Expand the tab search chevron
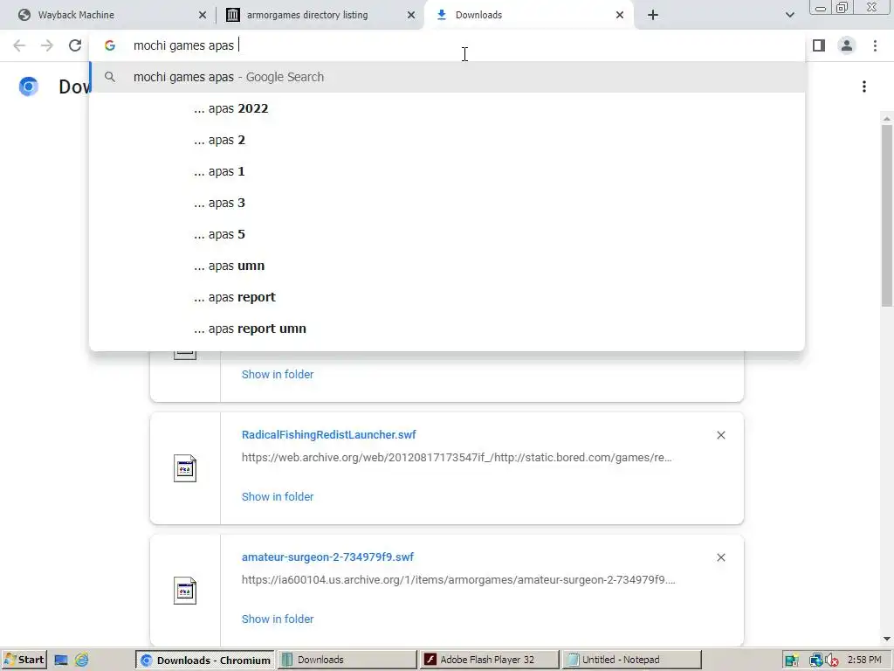The width and height of the screenshot is (894, 671). pyautogui.click(x=789, y=15)
